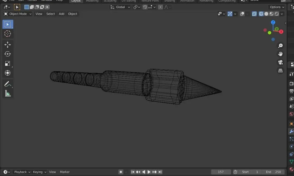Screen dimensions: 294x176
Task: Open the Render properties tab icon
Action: pos(291,83)
